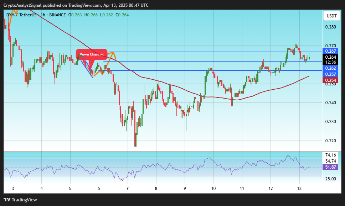345x206 pixels.
Task: Click the TradingView logo
Action: coord(20,200)
